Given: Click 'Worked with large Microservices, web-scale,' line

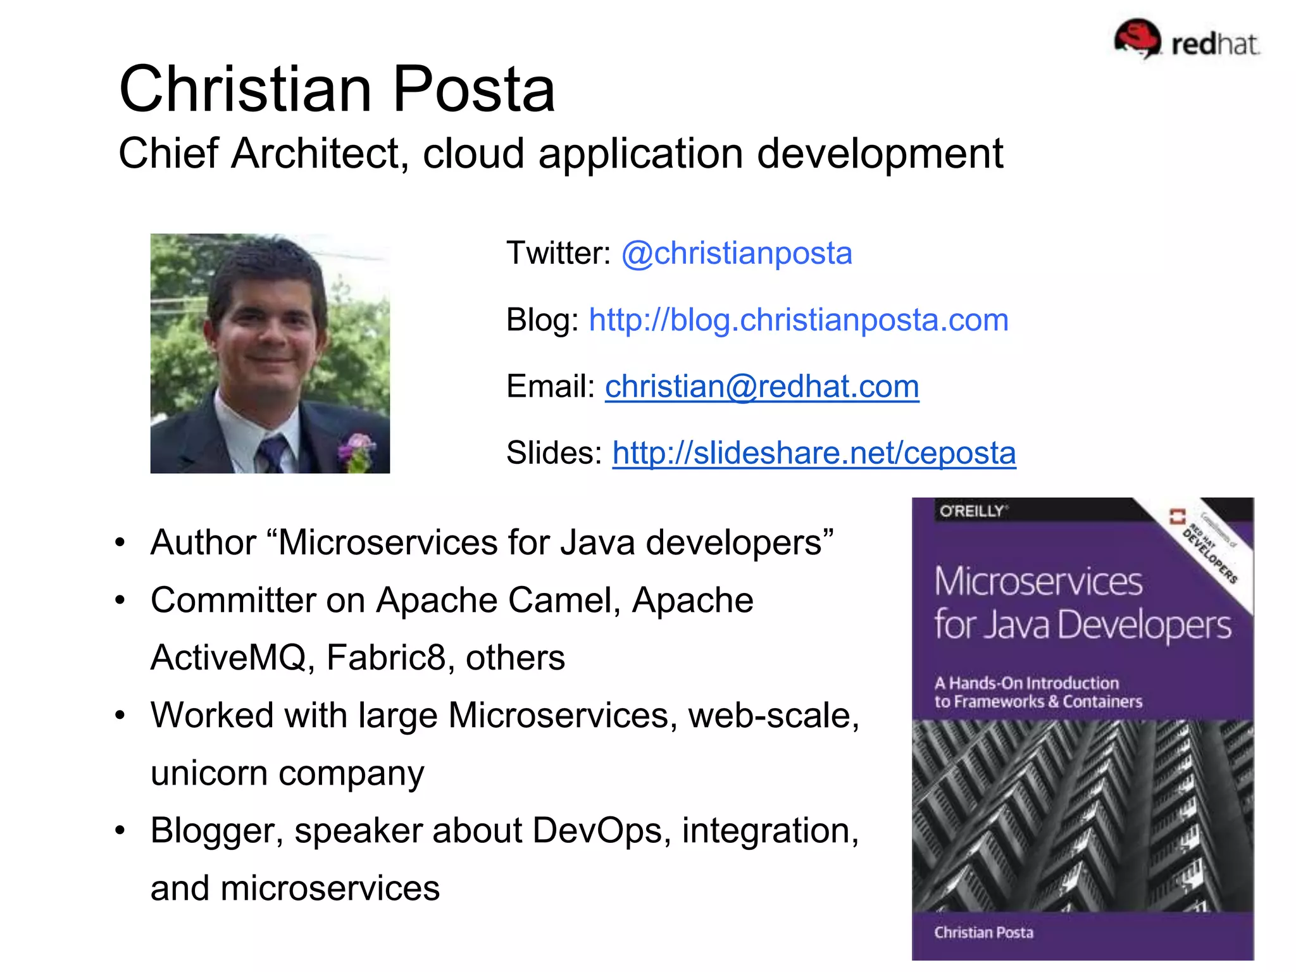Looking at the screenshot, I should (505, 715).
